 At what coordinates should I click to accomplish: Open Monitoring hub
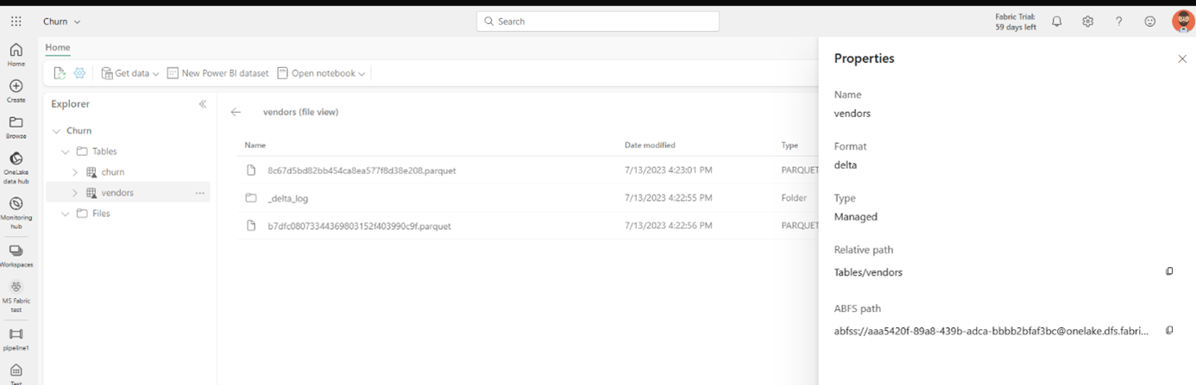pyautogui.click(x=16, y=213)
